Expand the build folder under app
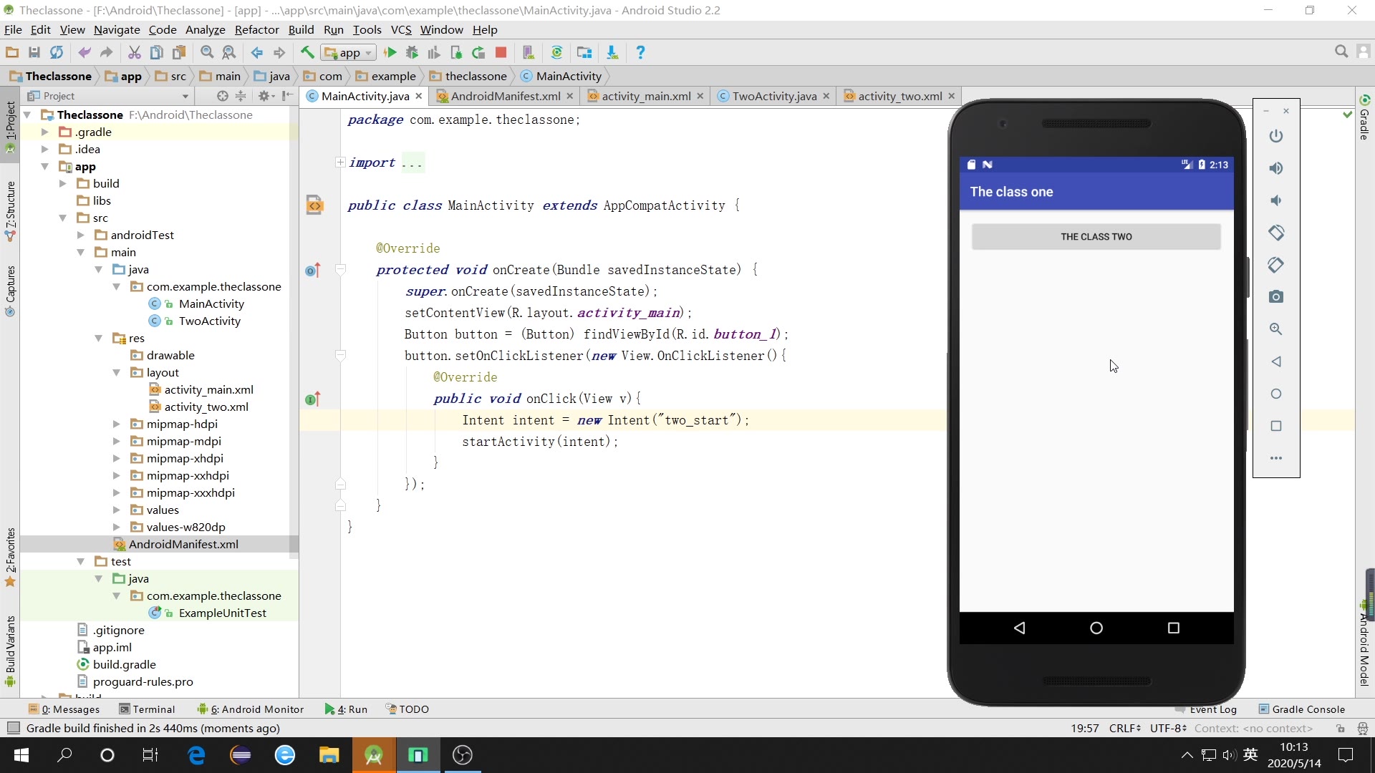This screenshot has height=773, width=1375. pyautogui.click(x=63, y=183)
